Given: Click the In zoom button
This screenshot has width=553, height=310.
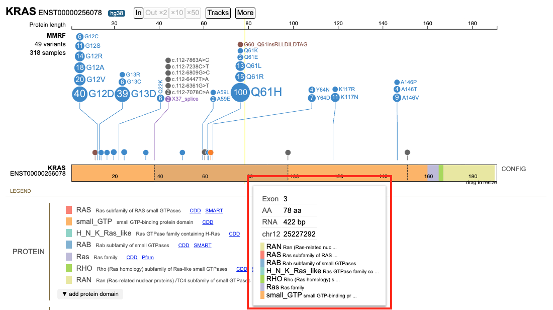Looking at the screenshot, I should [x=139, y=13].
